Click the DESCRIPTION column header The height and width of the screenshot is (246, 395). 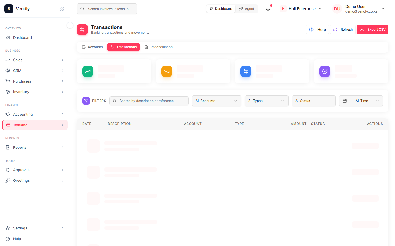(x=120, y=124)
